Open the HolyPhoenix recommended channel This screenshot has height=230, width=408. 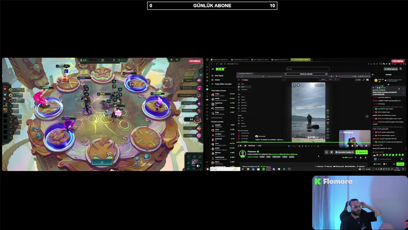tap(223, 158)
